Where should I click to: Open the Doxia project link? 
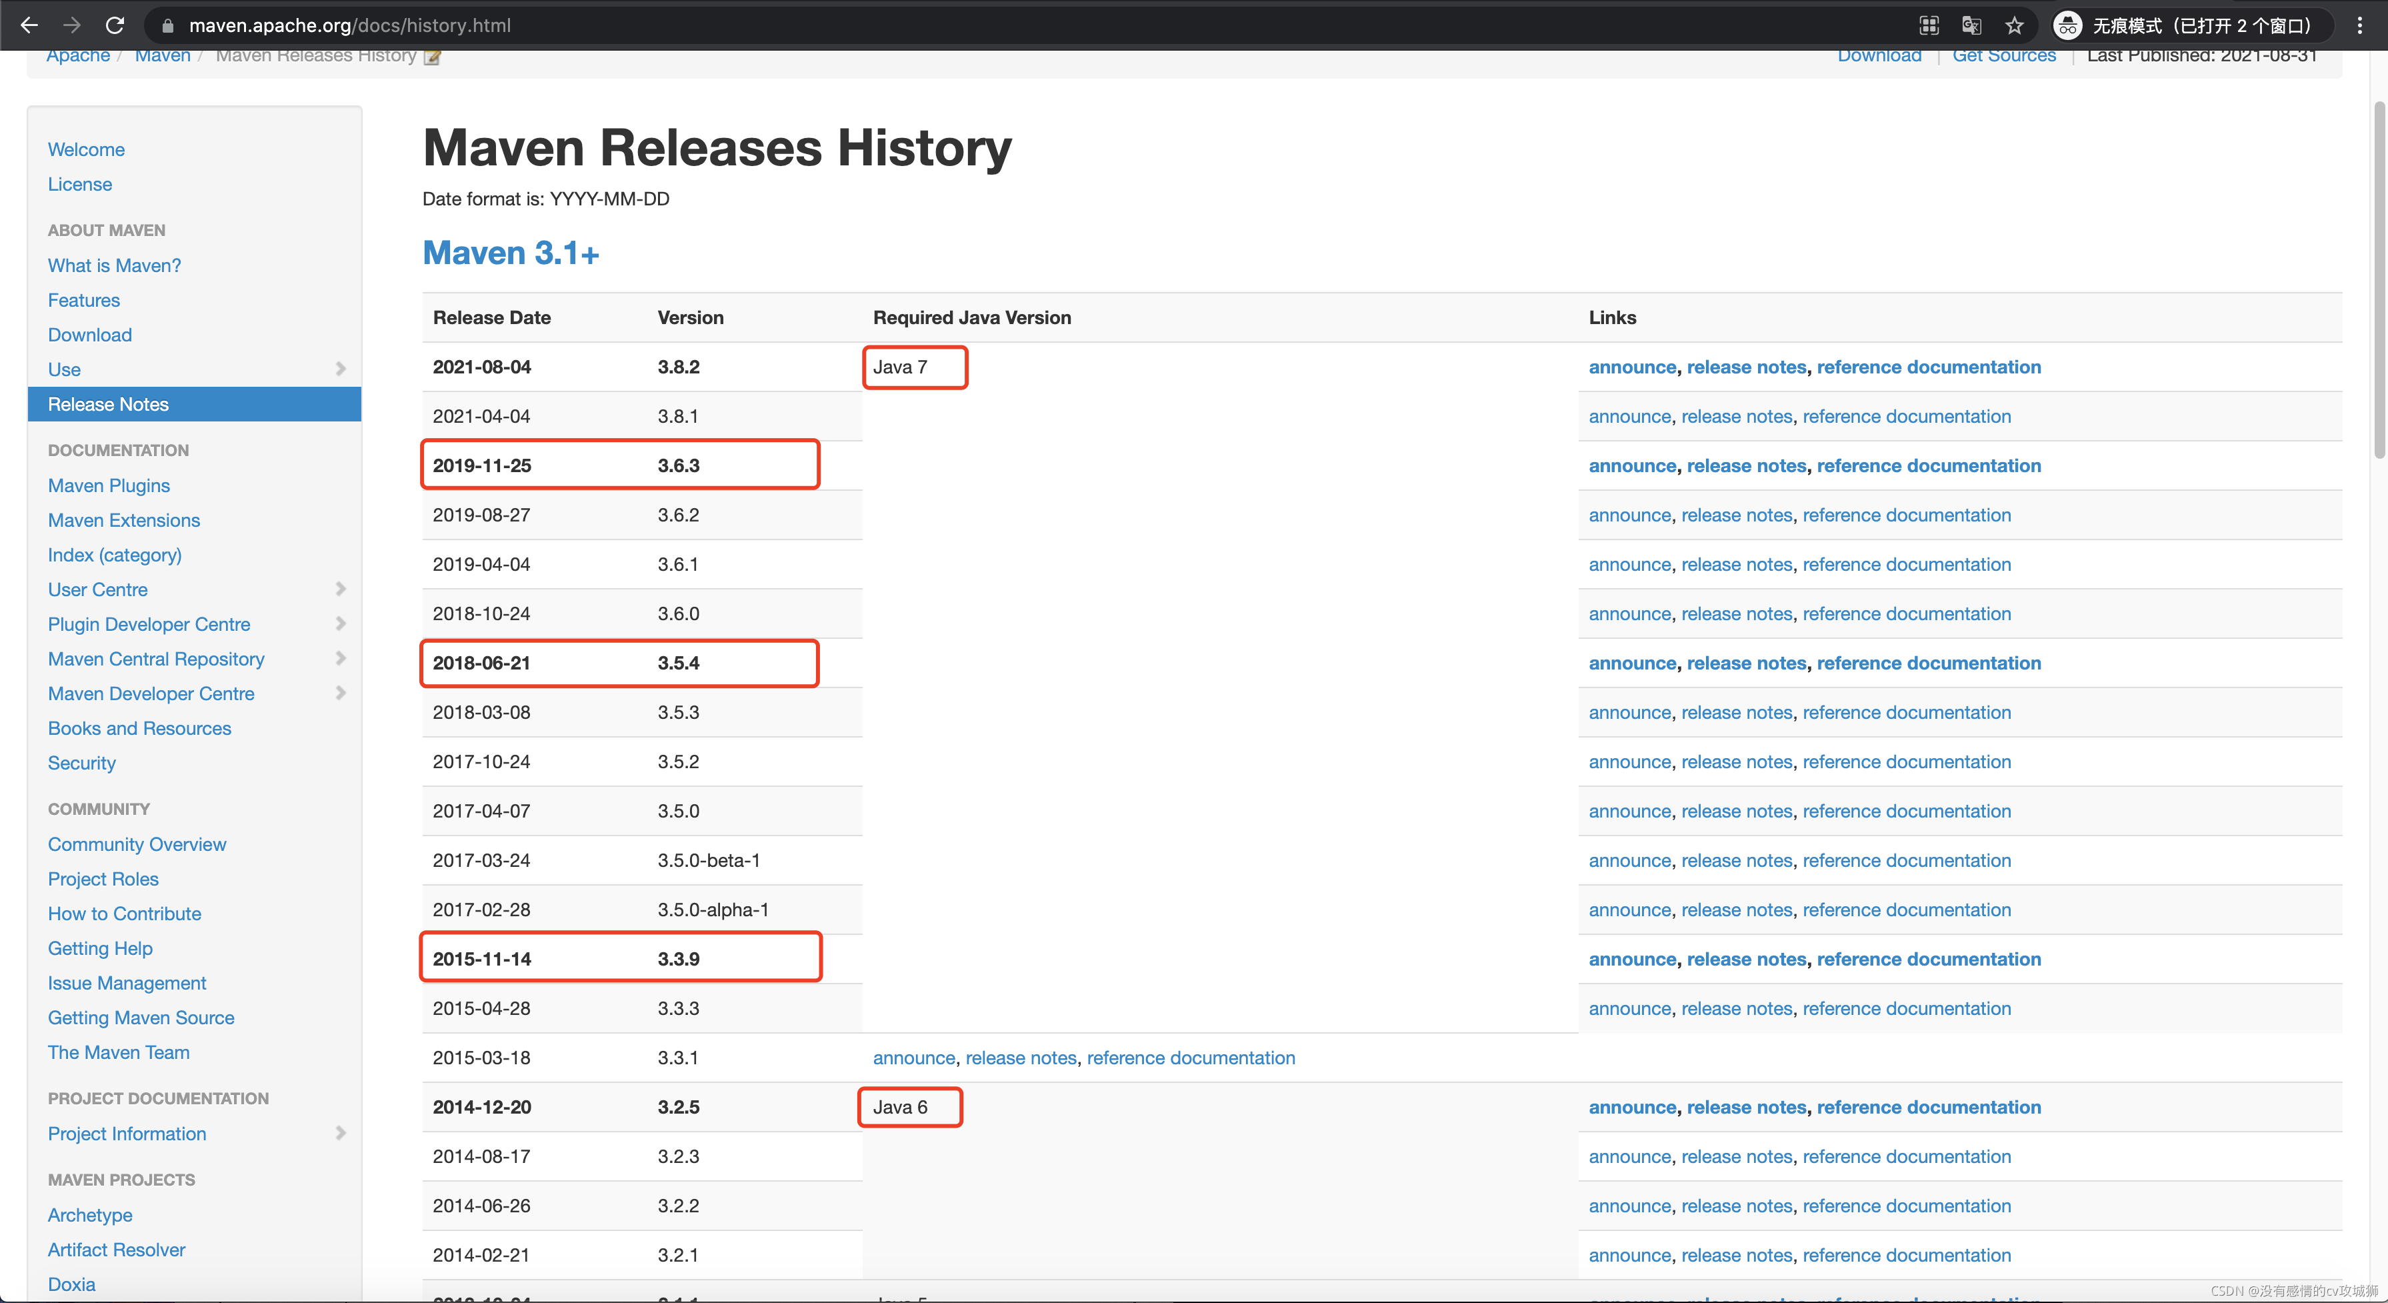71,1284
